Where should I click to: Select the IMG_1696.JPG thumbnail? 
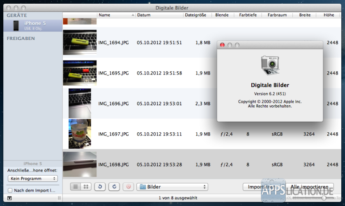(x=80, y=103)
